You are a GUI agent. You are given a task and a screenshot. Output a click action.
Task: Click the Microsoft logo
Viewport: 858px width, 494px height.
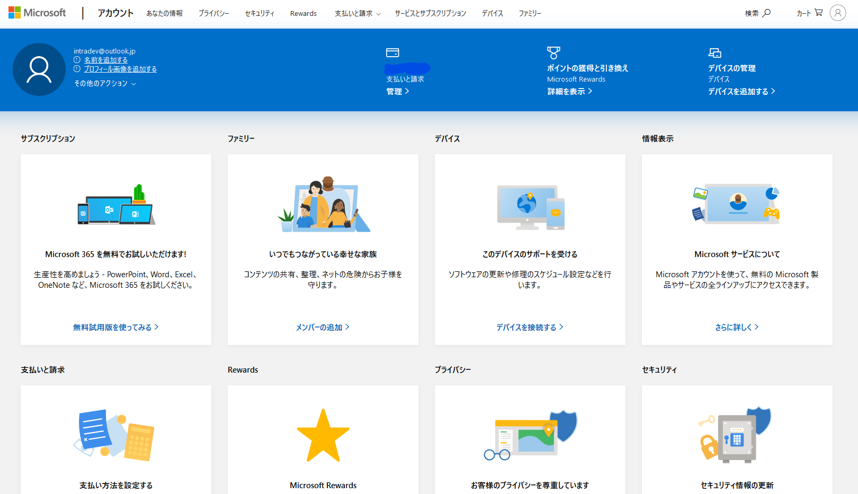point(37,13)
